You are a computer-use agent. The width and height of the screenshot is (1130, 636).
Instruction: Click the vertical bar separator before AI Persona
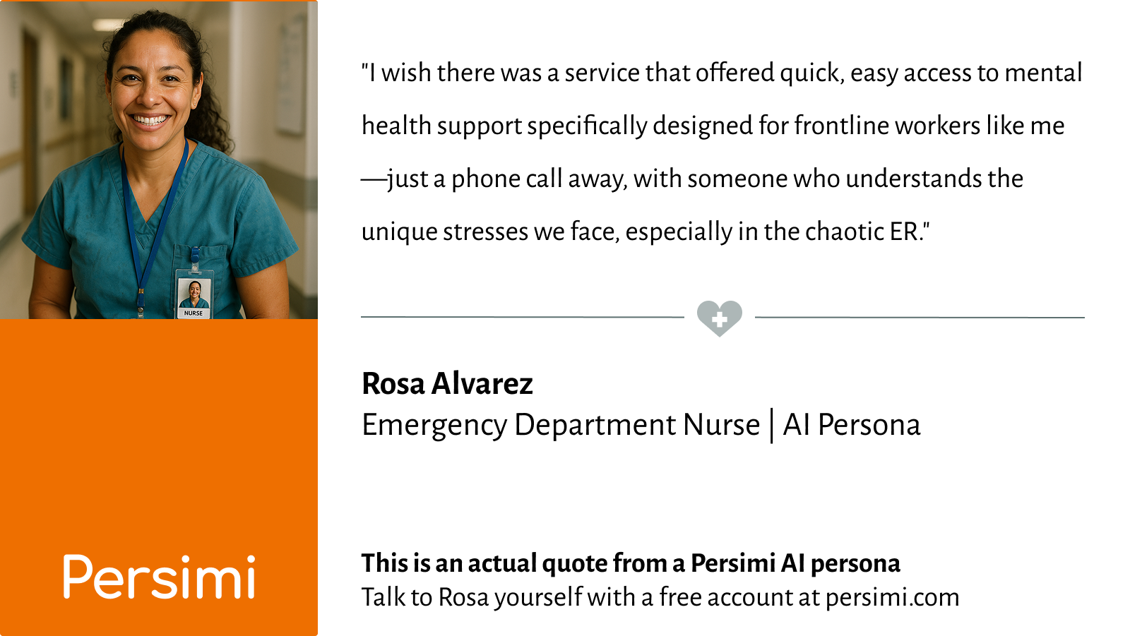[x=771, y=426]
